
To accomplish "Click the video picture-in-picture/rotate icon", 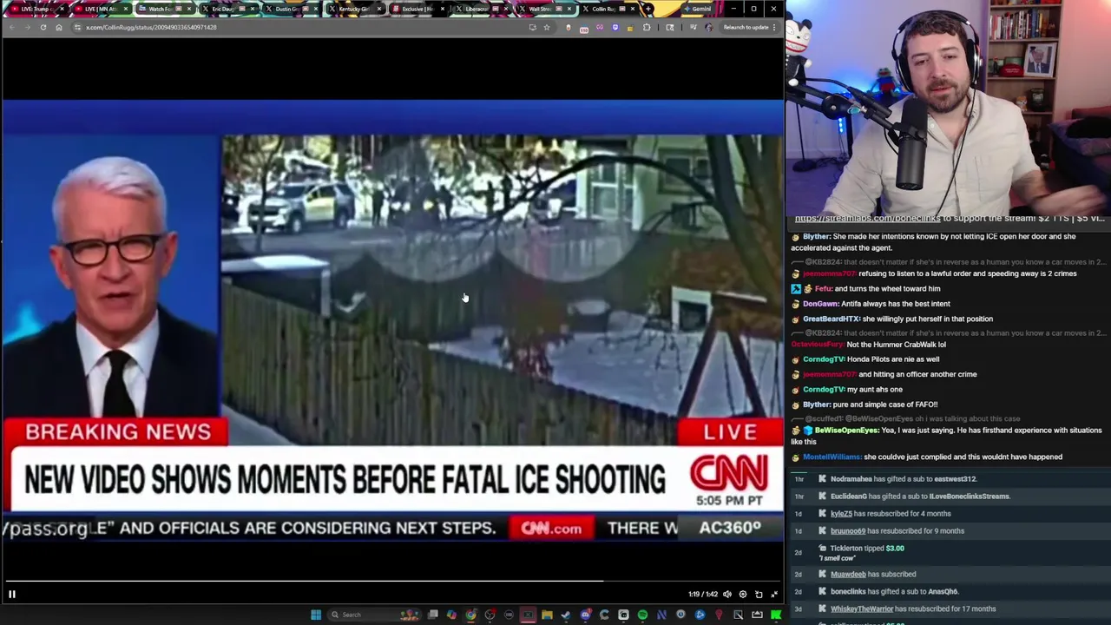I will pos(759,594).
